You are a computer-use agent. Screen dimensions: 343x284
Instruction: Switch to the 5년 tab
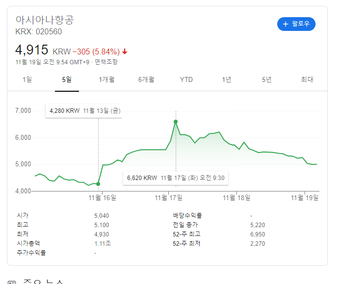coord(266,79)
